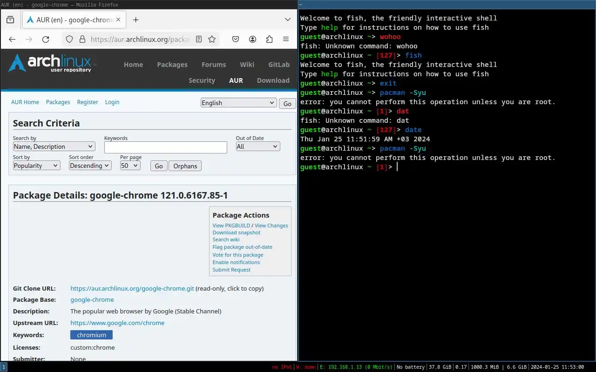This screenshot has height=372, width=596.
Task: Open the Register link
Action: (88, 102)
